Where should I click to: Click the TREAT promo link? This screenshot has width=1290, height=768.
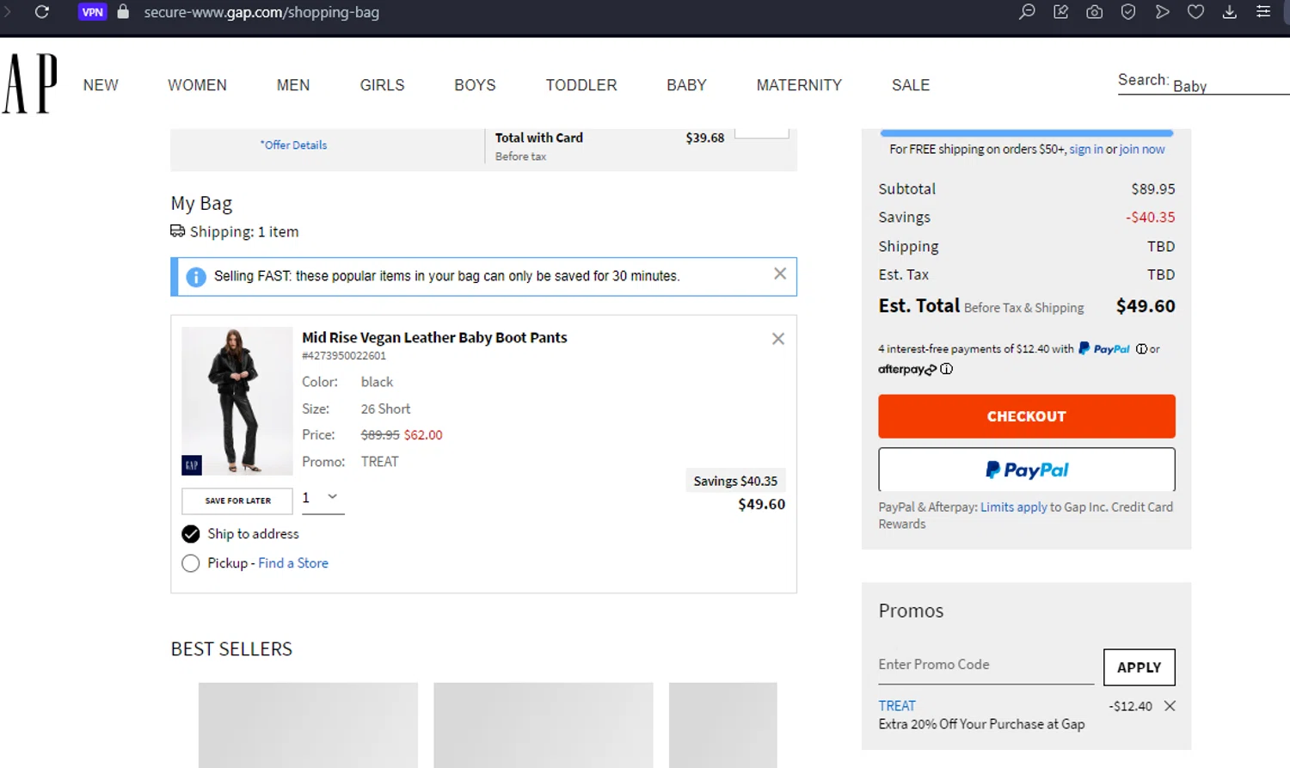897,706
